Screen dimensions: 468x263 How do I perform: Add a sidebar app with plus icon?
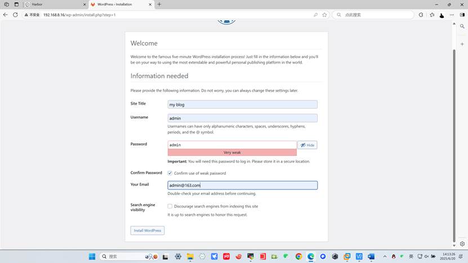(462, 44)
